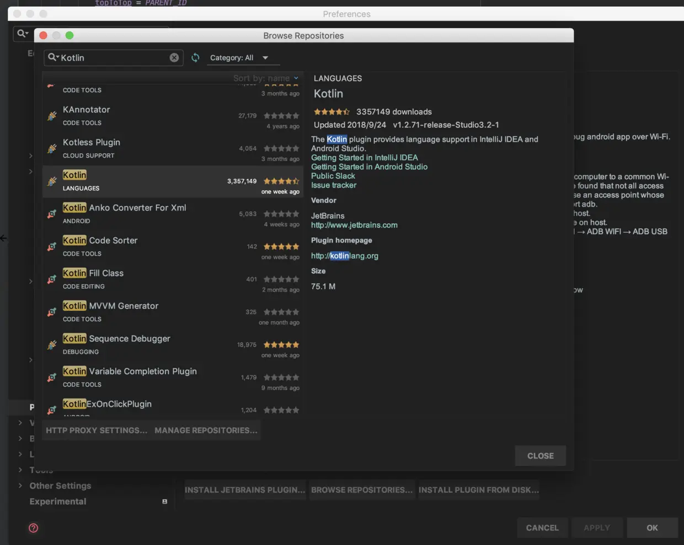Click the KAnnotator plugin icon
This screenshot has height=545, width=684.
pyautogui.click(x=51, y=116)
